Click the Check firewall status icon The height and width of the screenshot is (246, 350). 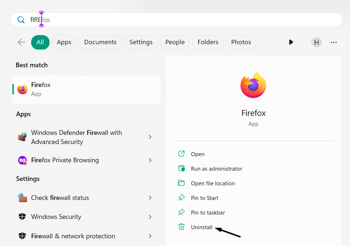point(23,198)
